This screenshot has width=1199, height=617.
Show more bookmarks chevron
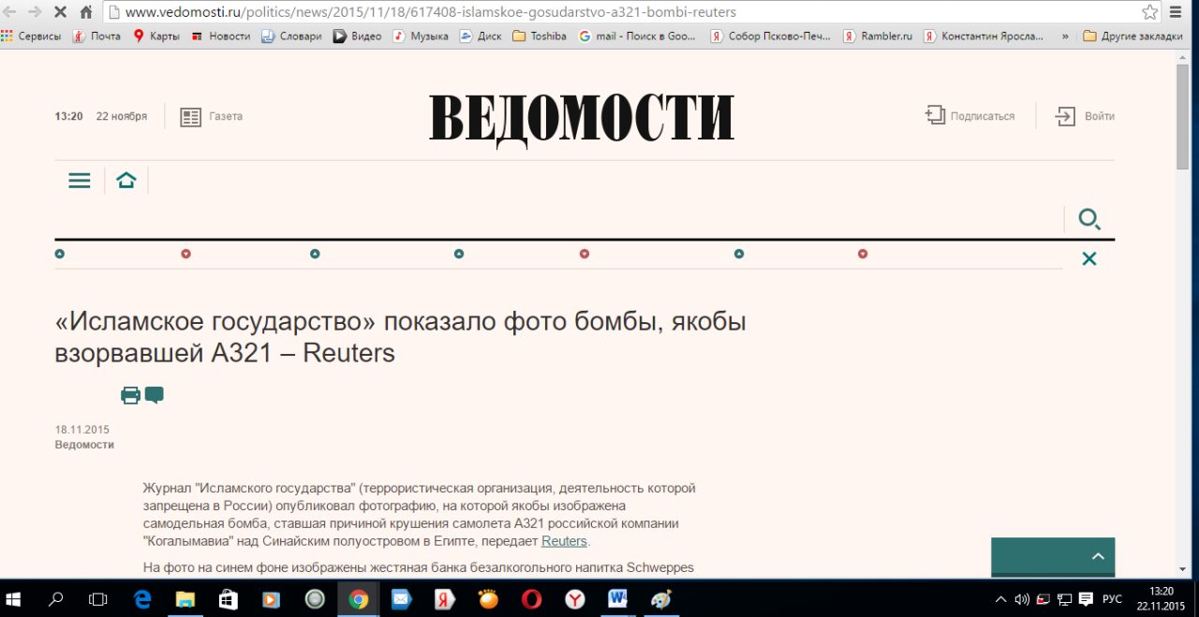point(1065,36)
